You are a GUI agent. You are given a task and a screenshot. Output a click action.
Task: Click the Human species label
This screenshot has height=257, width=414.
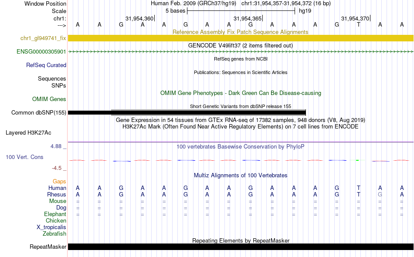(57, 188)
